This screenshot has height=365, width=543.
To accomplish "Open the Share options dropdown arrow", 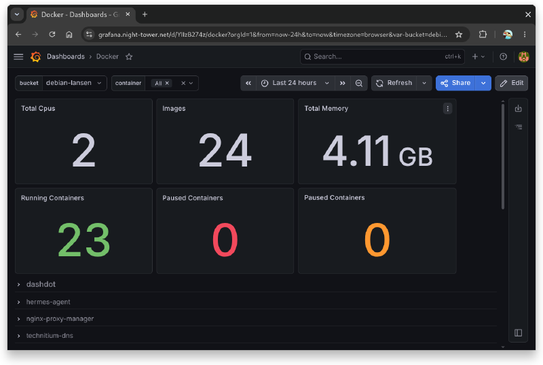I will pyautogui.click(x=483, y=83).
